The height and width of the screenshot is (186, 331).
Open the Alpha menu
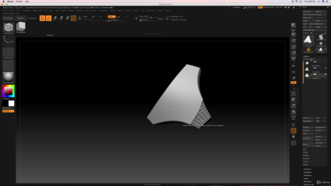[5, 10]
